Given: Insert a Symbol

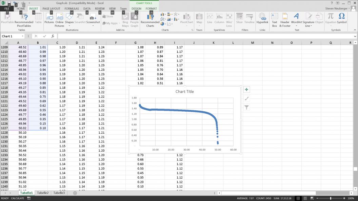Looking at the screenshot, I should pos(342,19).
